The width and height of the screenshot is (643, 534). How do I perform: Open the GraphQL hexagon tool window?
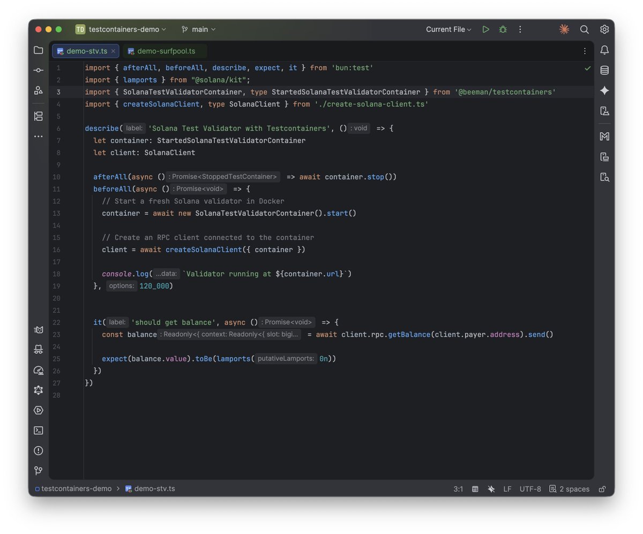(38, 390)
